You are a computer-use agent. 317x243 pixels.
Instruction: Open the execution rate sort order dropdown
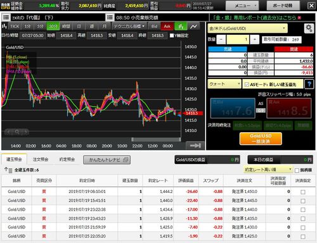tap(268, 170)
